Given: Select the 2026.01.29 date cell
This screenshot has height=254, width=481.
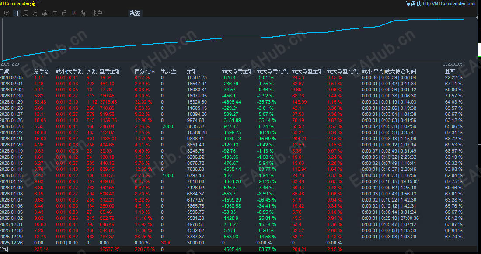Looking at the screenshot, I should pos(11,102).
